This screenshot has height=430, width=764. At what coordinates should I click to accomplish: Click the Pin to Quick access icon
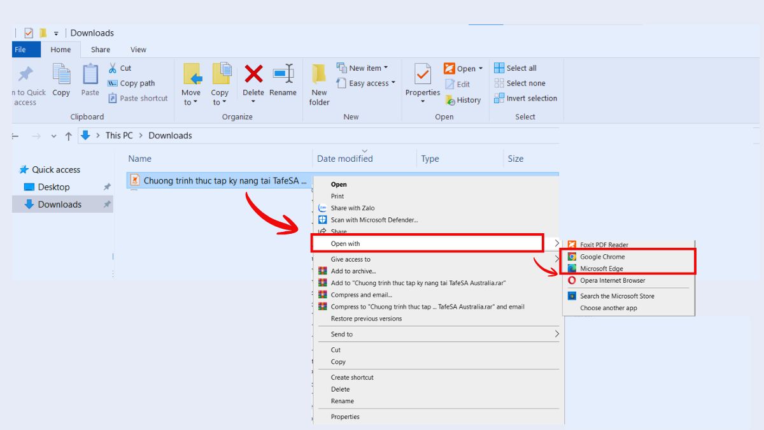[25, 74]
